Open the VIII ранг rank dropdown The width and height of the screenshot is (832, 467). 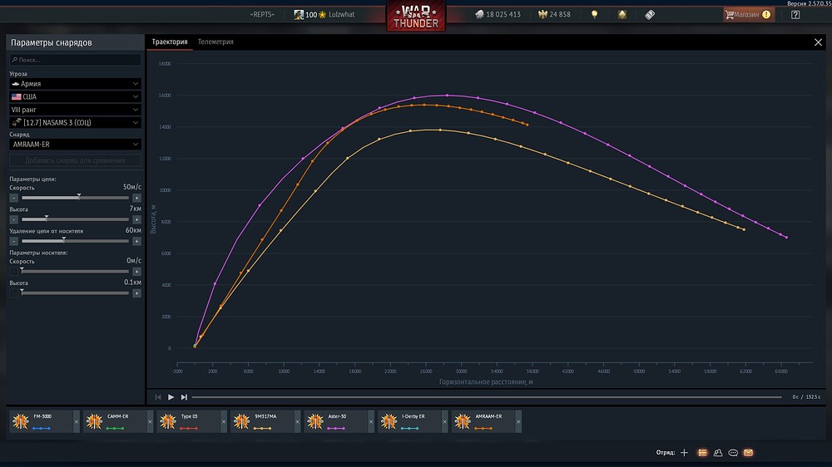click(76, 110)
